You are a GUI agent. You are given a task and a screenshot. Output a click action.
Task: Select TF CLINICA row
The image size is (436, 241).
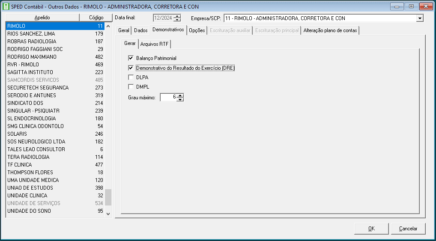[x=55, y=165]
